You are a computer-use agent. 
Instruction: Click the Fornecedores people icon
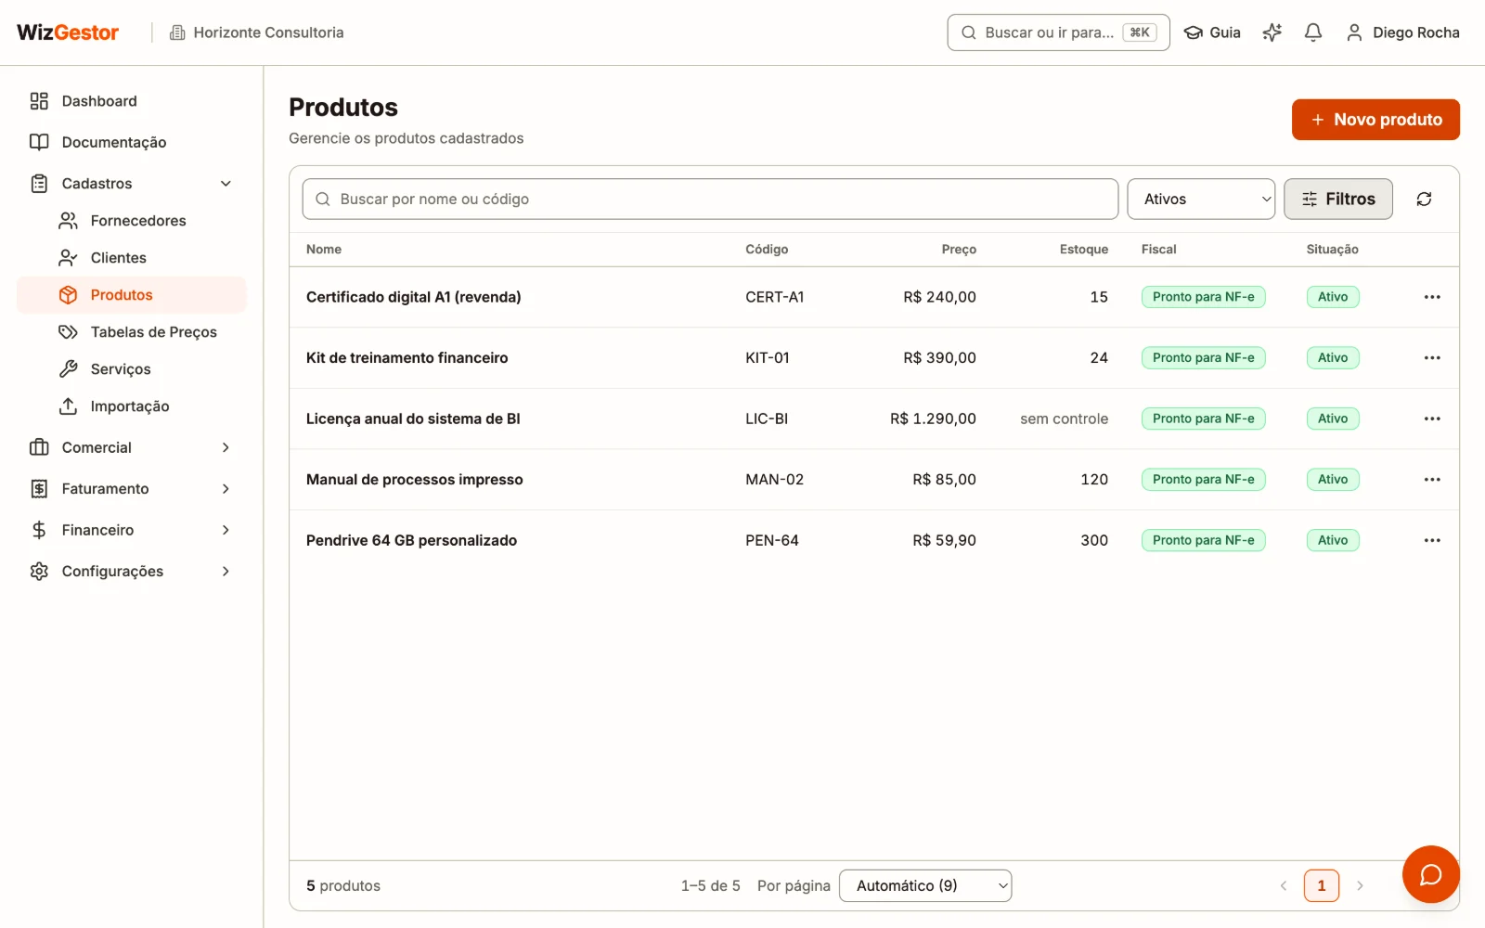tap(68, 221)
